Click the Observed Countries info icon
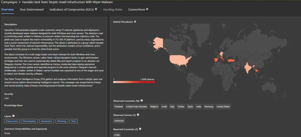Screen dimensions: 301x137 (142, 101)
